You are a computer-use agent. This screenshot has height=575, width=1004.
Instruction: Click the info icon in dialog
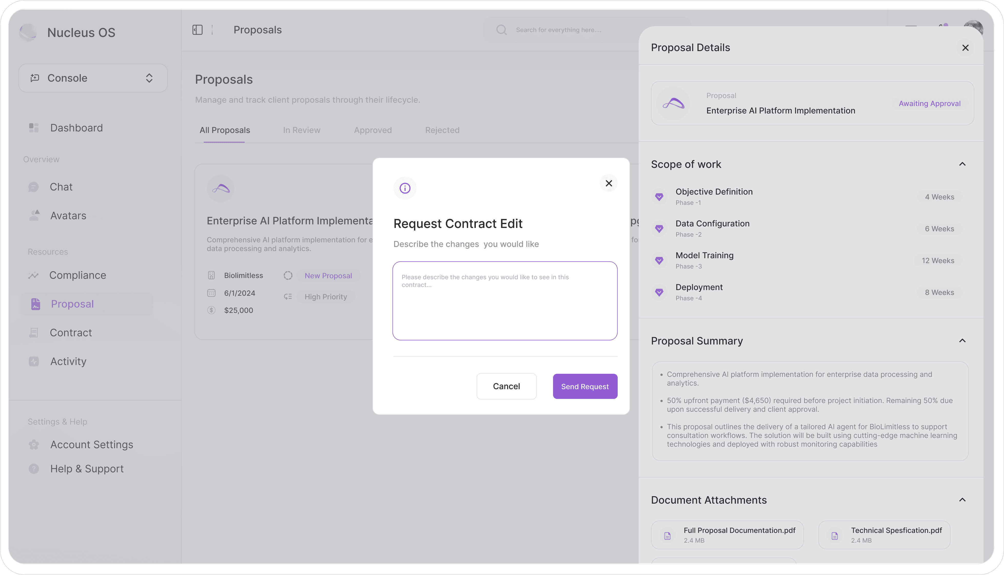point(405,188)
